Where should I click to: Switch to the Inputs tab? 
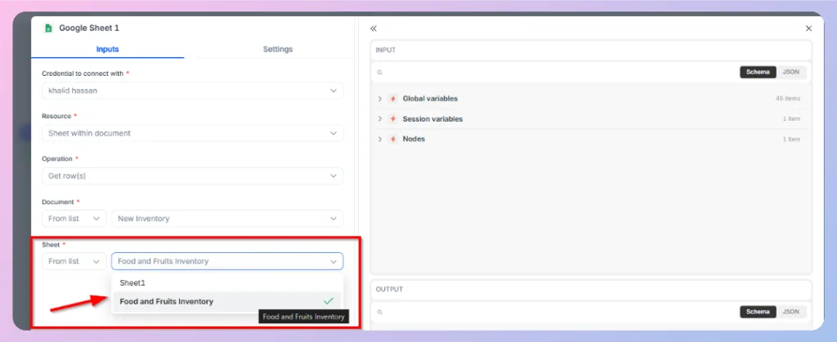pos(107,49)
